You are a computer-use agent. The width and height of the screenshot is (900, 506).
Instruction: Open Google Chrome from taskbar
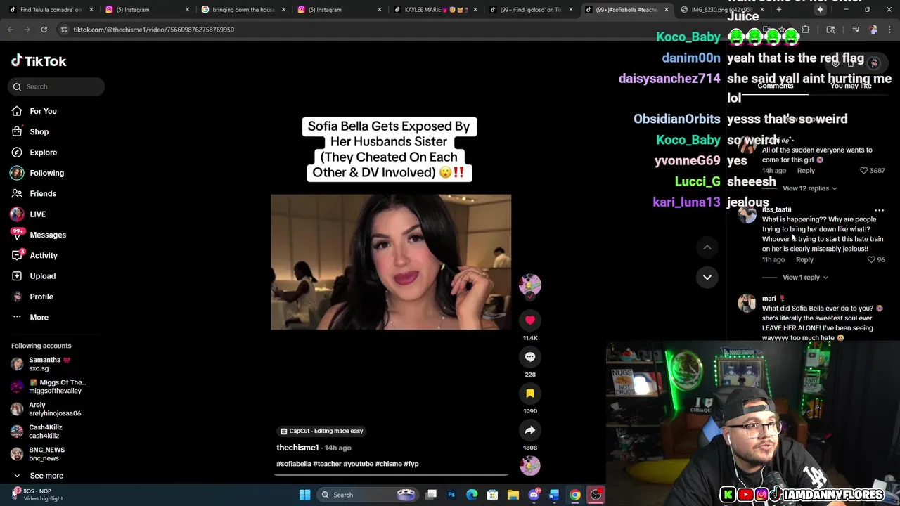pos(575,495)
